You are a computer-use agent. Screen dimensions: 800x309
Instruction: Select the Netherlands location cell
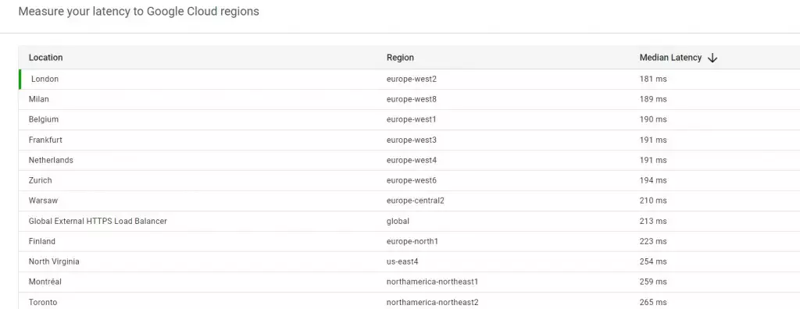point(51,160)
